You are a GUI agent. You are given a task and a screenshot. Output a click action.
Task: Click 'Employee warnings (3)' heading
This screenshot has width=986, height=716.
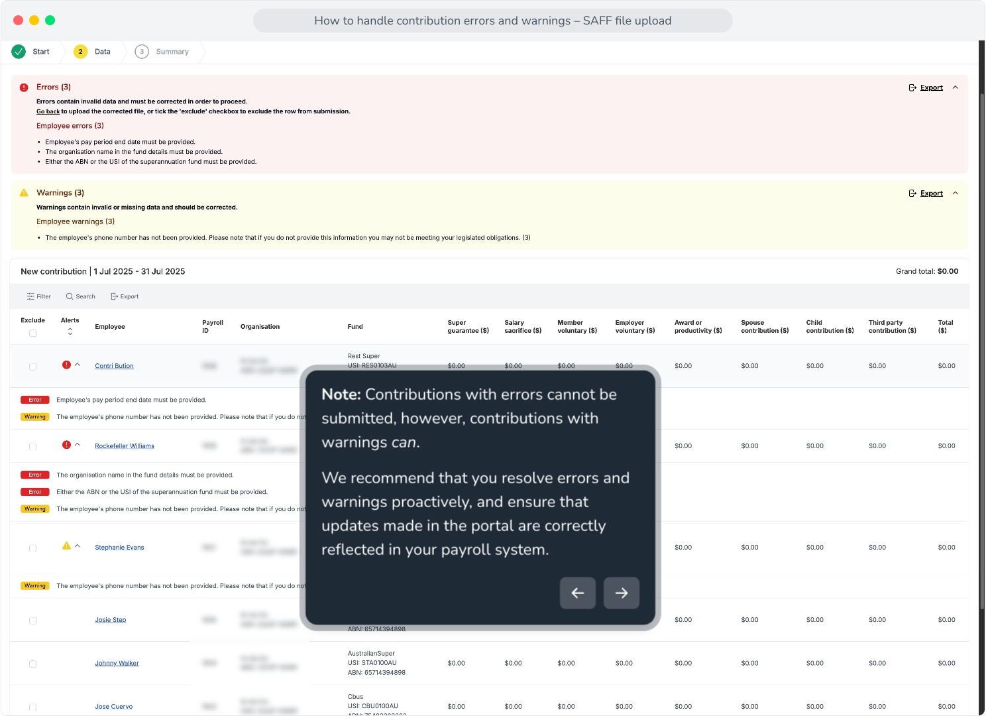(x=76, y=221)
